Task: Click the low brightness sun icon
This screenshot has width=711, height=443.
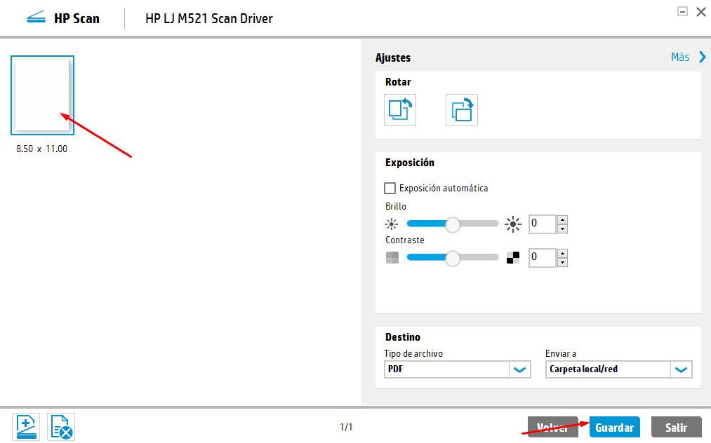Action: pos(392,224)
